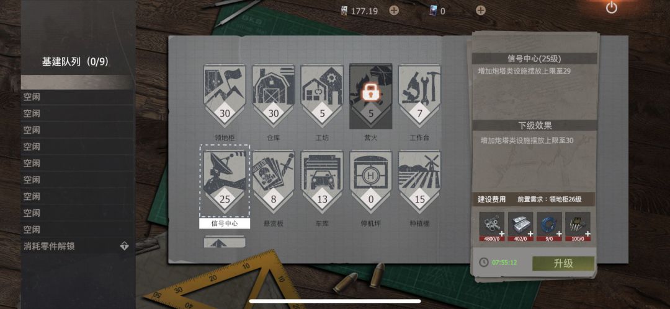Open the 车库 garage badge
Viewport: 670px width, 309px height.
point(322,182)
